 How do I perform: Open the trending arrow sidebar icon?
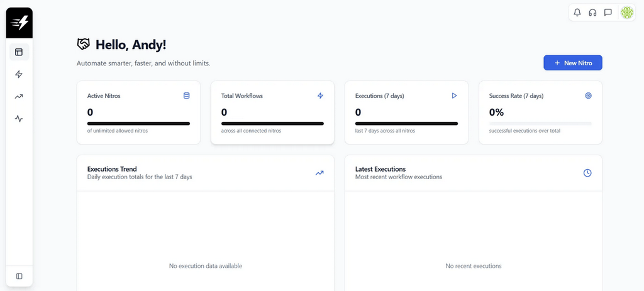click(x=19, y=96)
